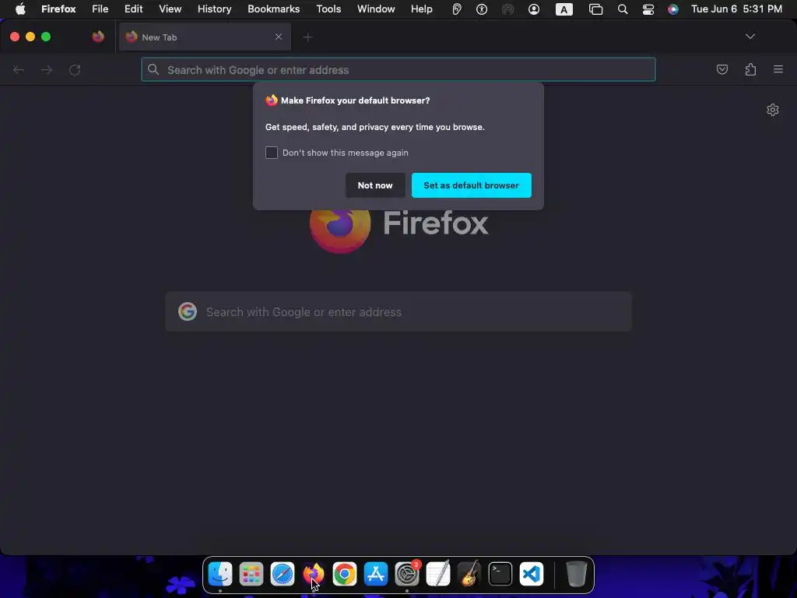797x598 pixels.
Task: Open the Firefox application hamburger menu
Action: 778,69
